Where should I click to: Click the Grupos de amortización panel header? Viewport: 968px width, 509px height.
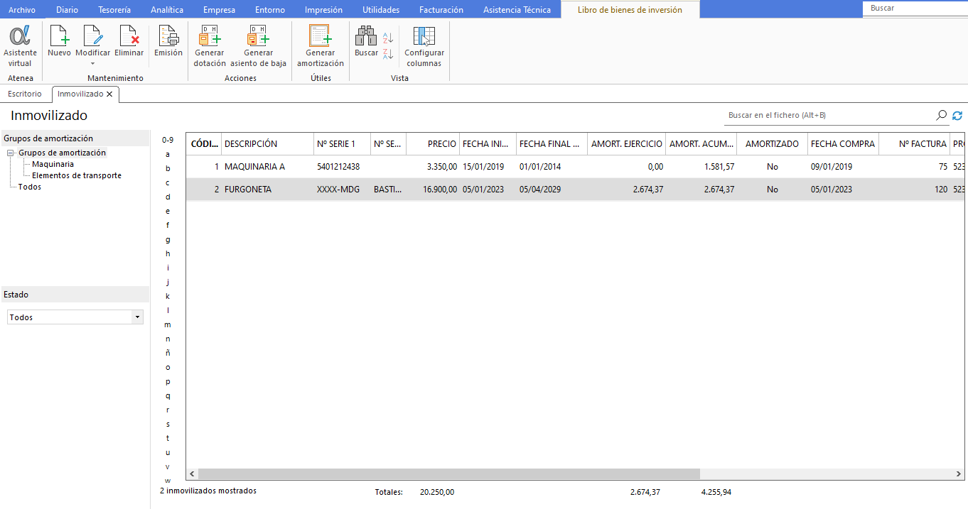75,138
